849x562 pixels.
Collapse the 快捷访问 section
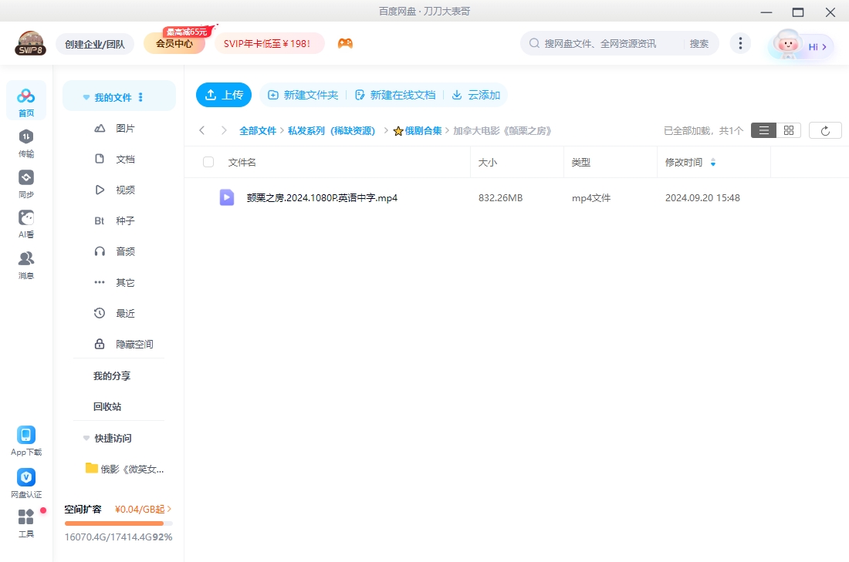pos(86,438)
